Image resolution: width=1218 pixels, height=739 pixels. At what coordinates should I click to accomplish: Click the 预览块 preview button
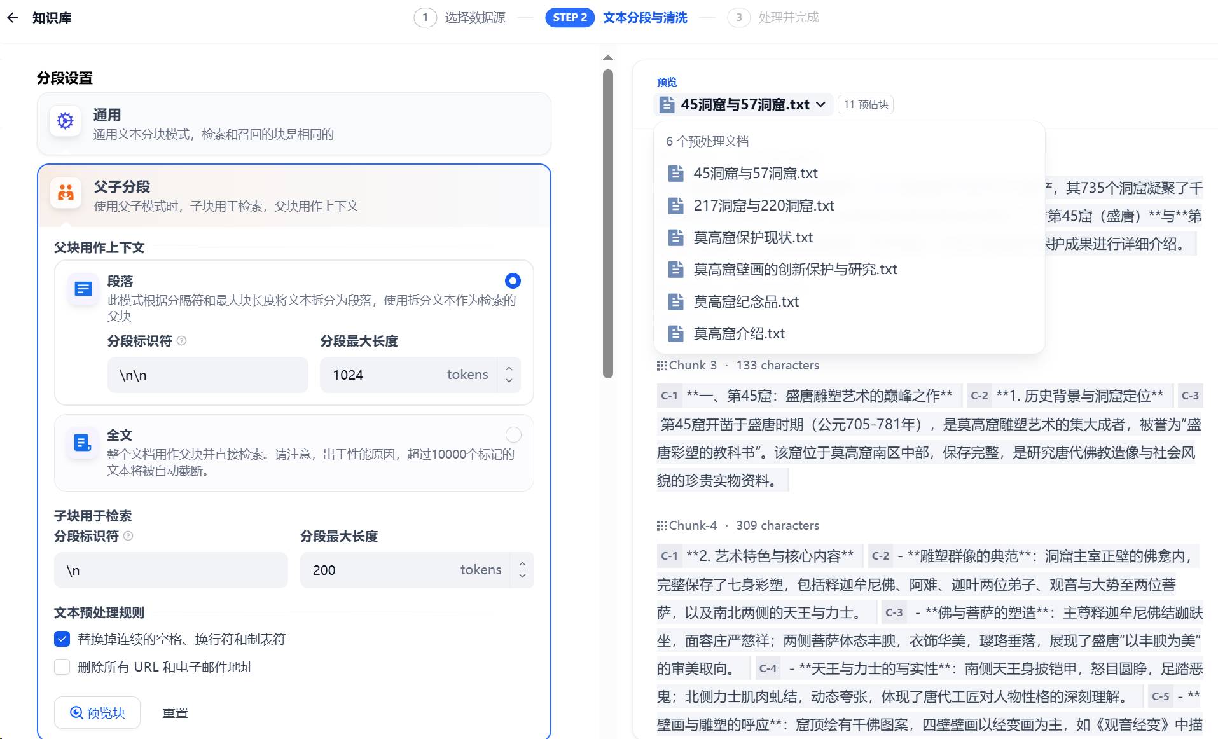click(97, 712)
